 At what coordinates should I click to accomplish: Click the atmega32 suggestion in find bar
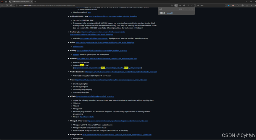pyautogui.click(x=170, y=13)
